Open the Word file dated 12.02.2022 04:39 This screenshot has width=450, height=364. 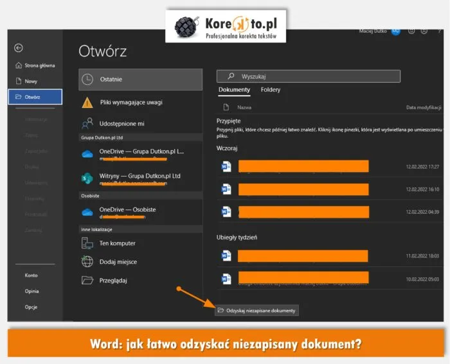click(x=330, y=212)
